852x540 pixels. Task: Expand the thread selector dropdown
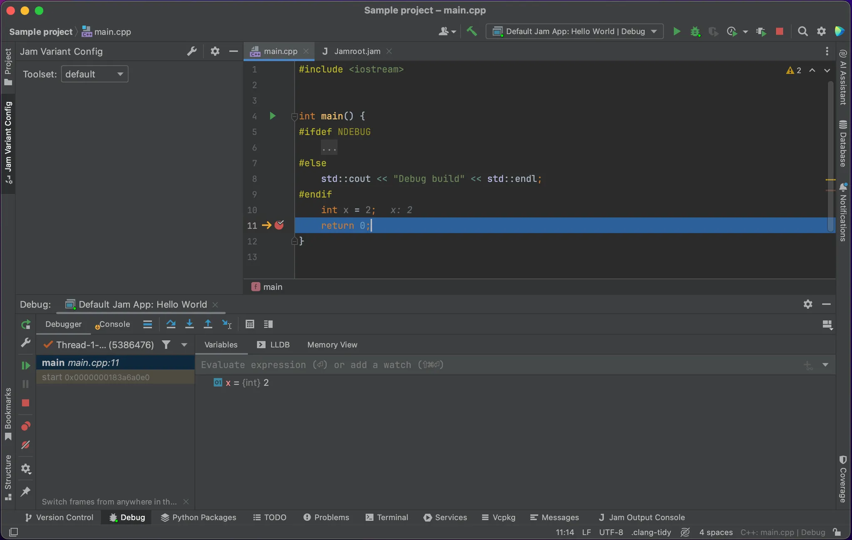[x=184, y=344]
